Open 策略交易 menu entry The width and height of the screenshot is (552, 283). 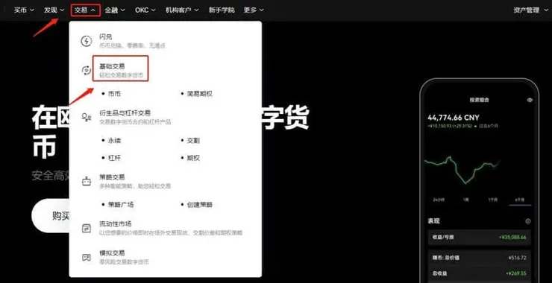click(135, 182)
